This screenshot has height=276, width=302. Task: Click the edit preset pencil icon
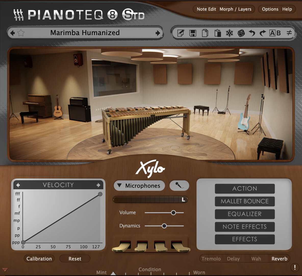181,33
